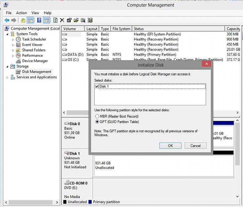243x207 pixels.
Task: Open the Help menu
Action: [x=47, y=13]
